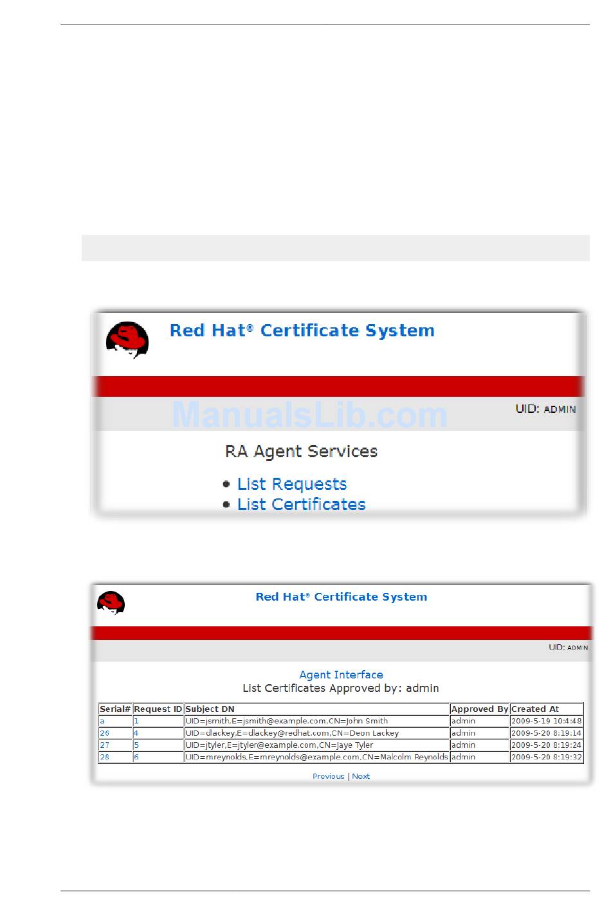The width and height of the screenshot is (611, 899).
Task: Click created date 2009-5-20 8:19:32
Action: tap(547, 758)
